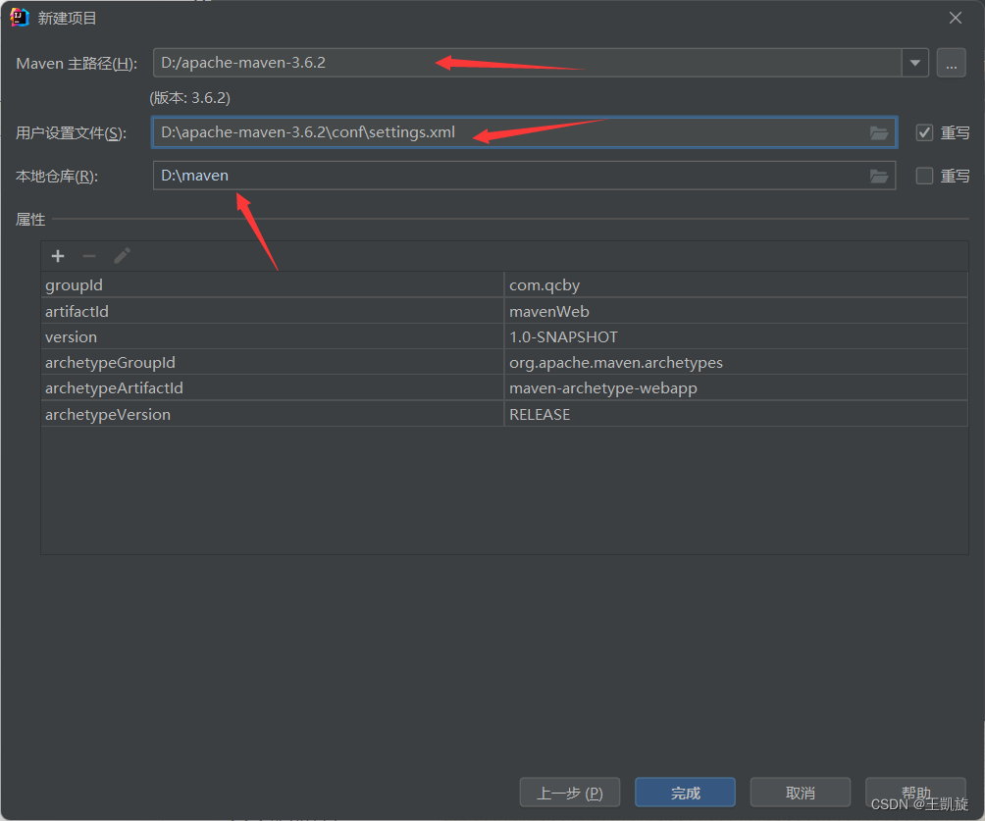Close the New Project dialog
The image size is (985, 821).
pos(955,18)
